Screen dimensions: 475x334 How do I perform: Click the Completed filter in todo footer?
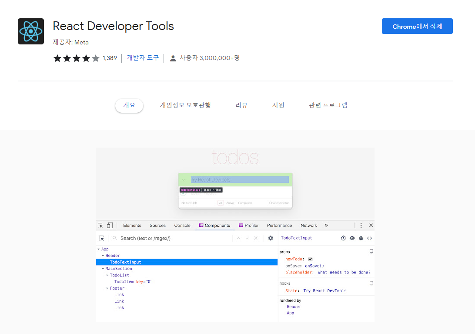click(245, 203)
